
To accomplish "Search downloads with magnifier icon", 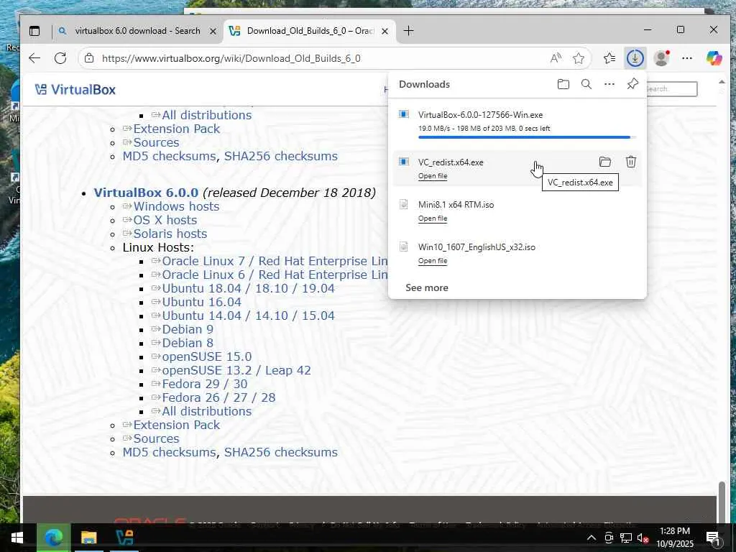I will (x=586, y=85).
